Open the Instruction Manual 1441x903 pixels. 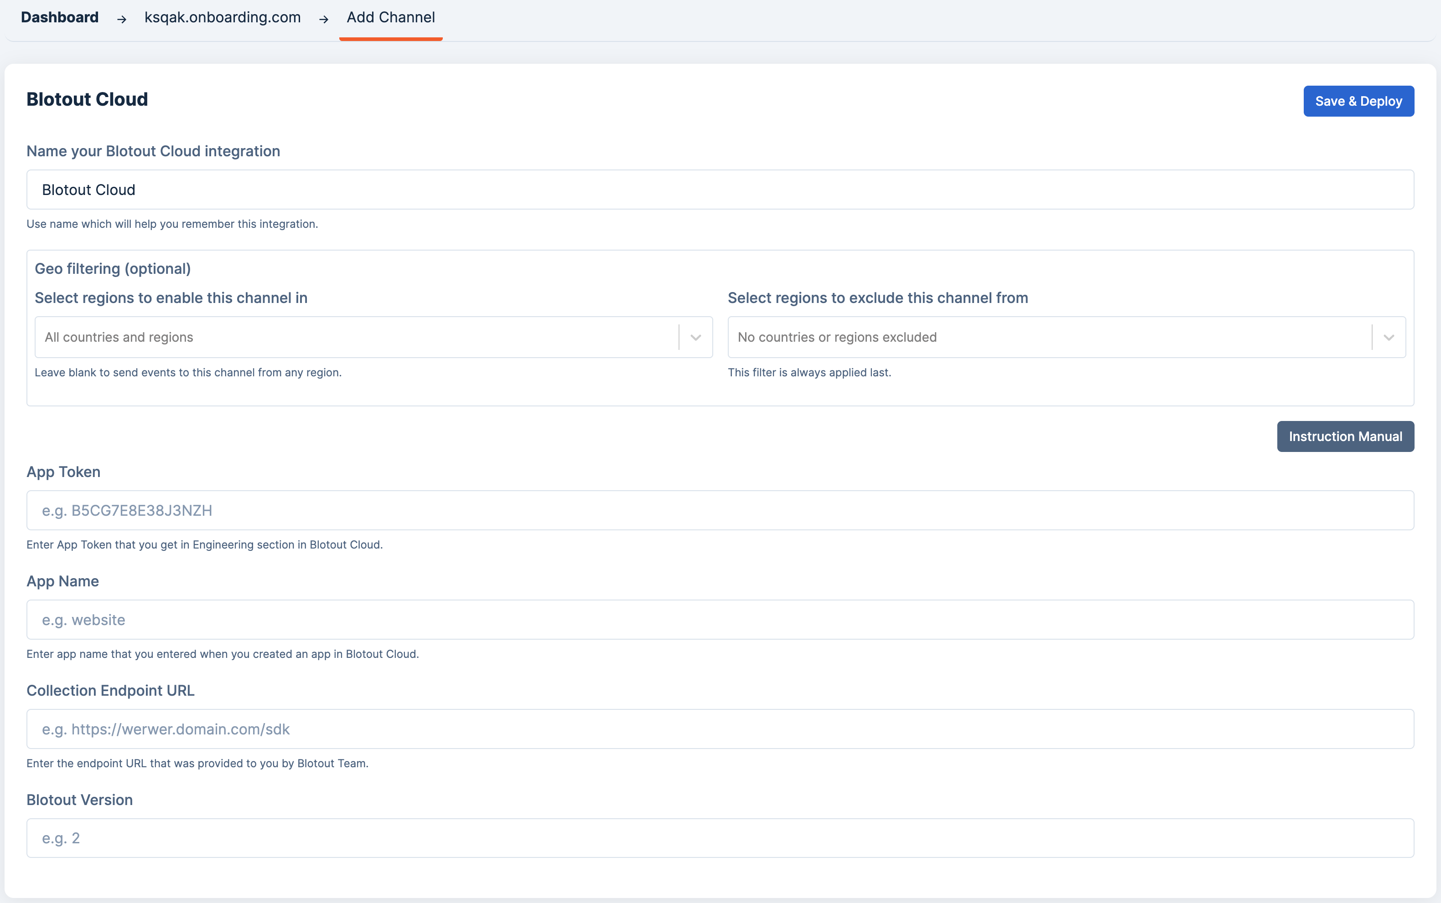coord(1345,436)
